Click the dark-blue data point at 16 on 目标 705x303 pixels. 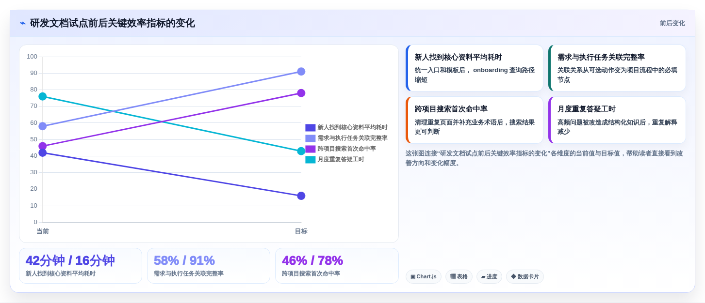pyautogui.click(x=301, y=196)
